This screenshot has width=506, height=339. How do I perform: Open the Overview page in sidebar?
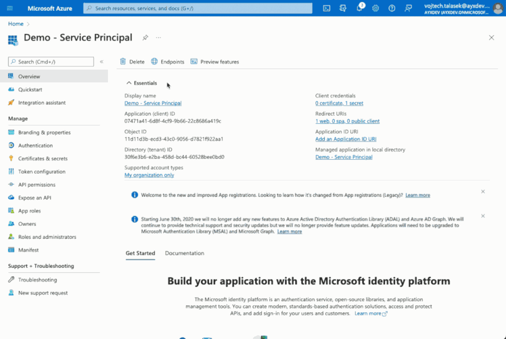click(x=54, y=76)
